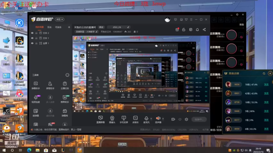Viewport: 273px width, 153px height.
Task: Expand microphone volume arrow
Action: (x=151, y=119)
